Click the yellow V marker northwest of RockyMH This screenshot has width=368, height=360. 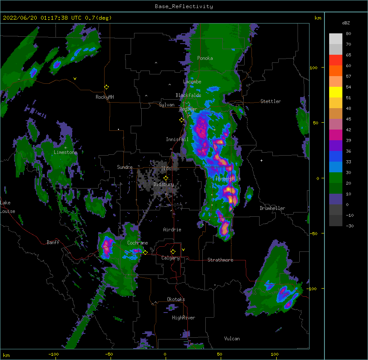(x=75, y=79)
